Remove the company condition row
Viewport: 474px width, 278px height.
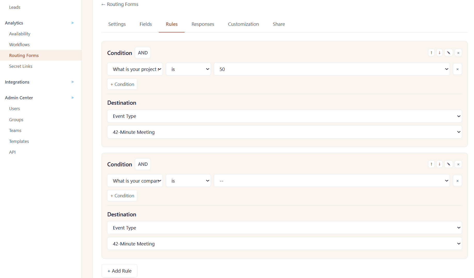point(457,181)
